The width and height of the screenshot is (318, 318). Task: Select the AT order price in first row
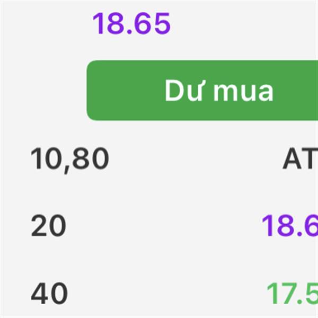(x=300, y=158)
